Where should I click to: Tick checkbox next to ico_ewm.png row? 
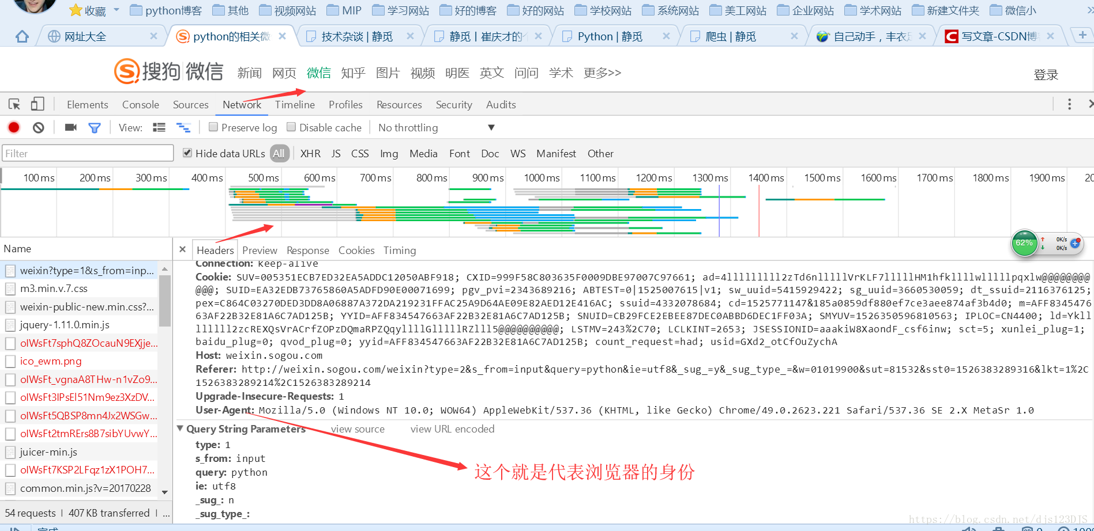[10, 361]
